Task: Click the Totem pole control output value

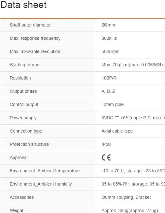Action: point(113,104)
